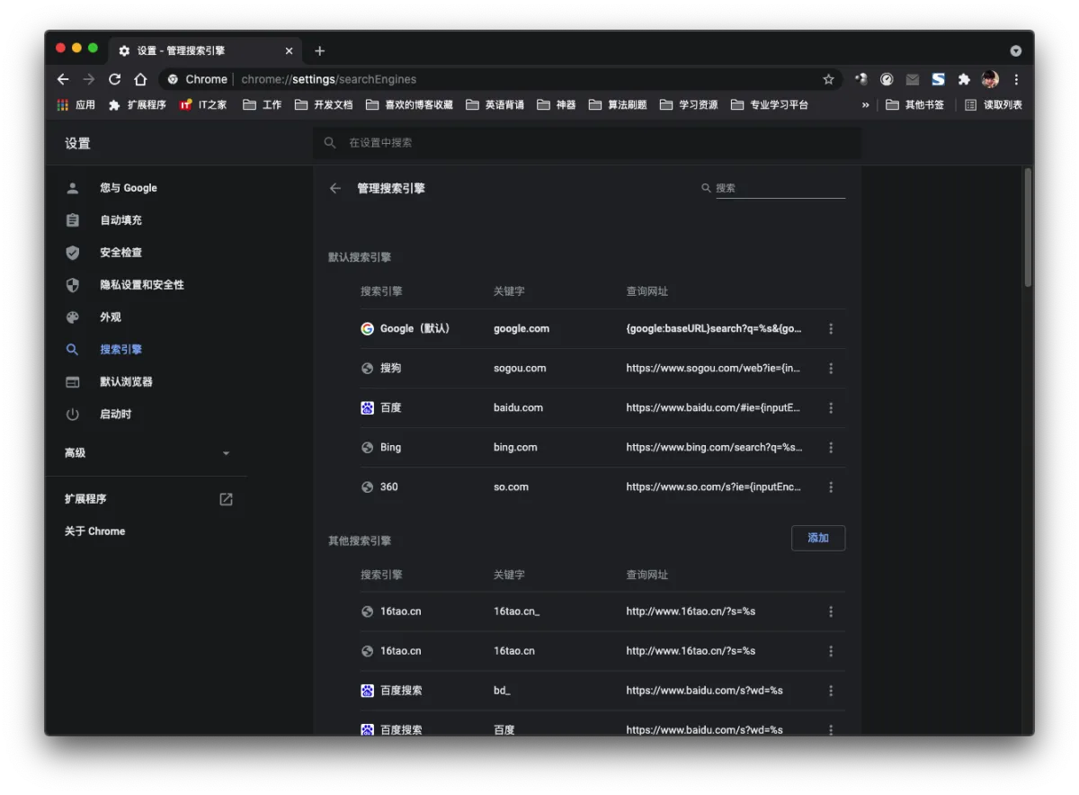
Task: Open 关于 Chrome page
Action: 94,531
